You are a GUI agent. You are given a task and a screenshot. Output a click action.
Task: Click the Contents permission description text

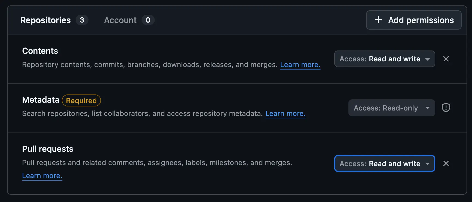pos(150,65)
